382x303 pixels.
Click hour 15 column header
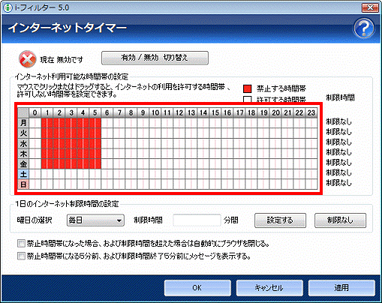click(215, 112)
